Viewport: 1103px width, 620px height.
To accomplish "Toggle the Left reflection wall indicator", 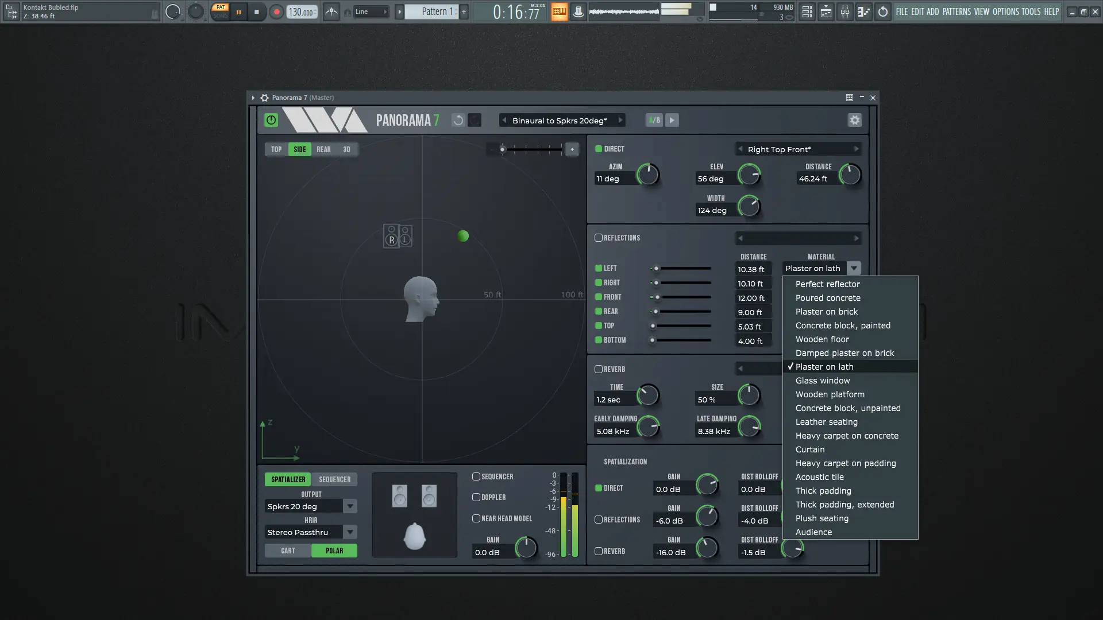I will pyautogui.click(x=598, y=268).
